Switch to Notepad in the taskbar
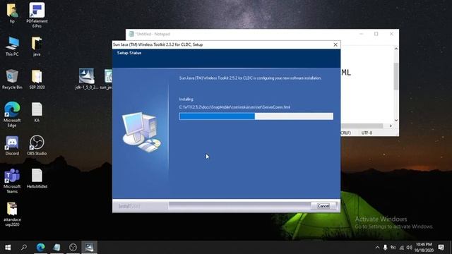The height and width of the screenshot is (254, 452). click(56, 247)
